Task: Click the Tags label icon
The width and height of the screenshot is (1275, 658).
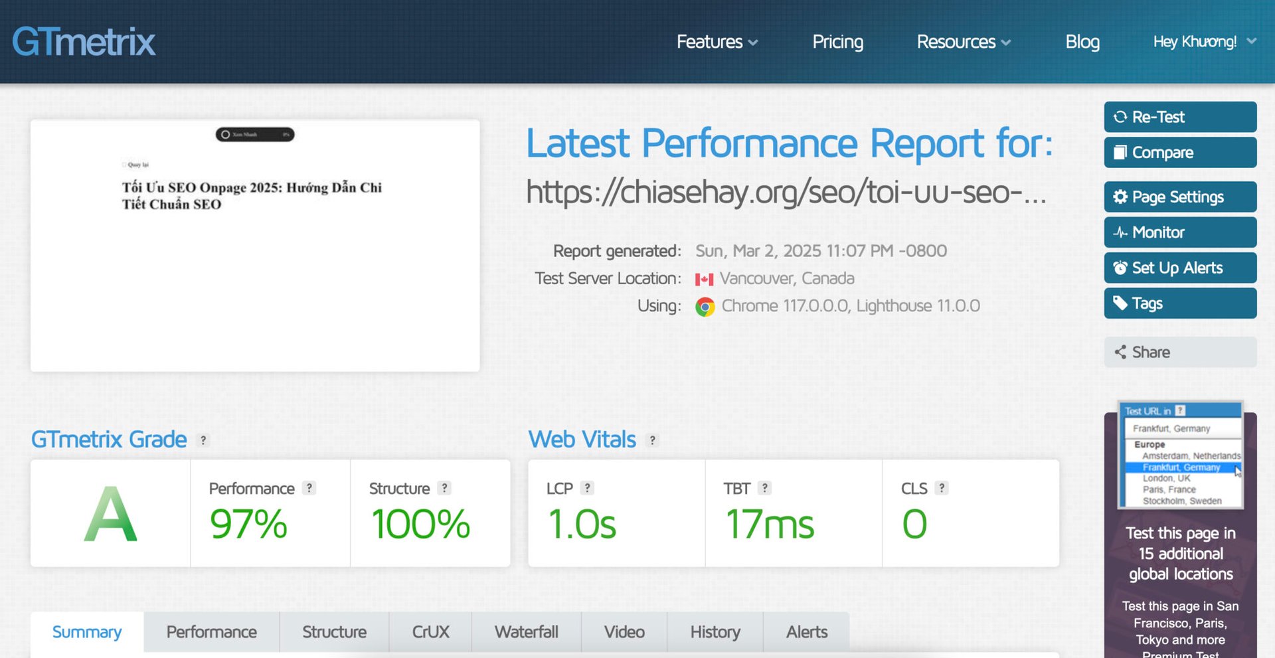Action: pyautogui.click(x=1120, y=303)
